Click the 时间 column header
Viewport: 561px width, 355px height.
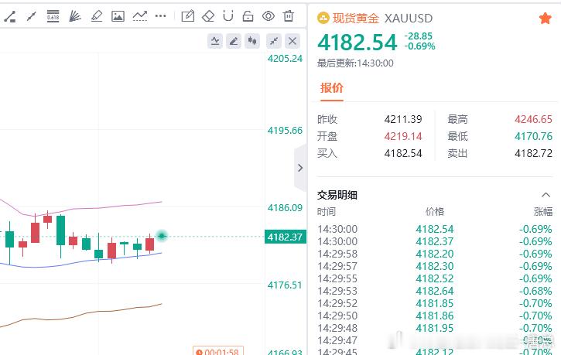tap(327, 212)
